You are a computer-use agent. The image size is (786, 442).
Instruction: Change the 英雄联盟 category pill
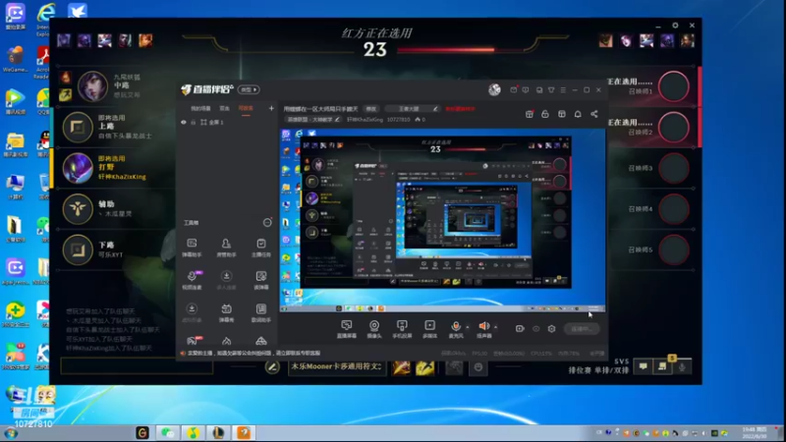pos(313,119)
